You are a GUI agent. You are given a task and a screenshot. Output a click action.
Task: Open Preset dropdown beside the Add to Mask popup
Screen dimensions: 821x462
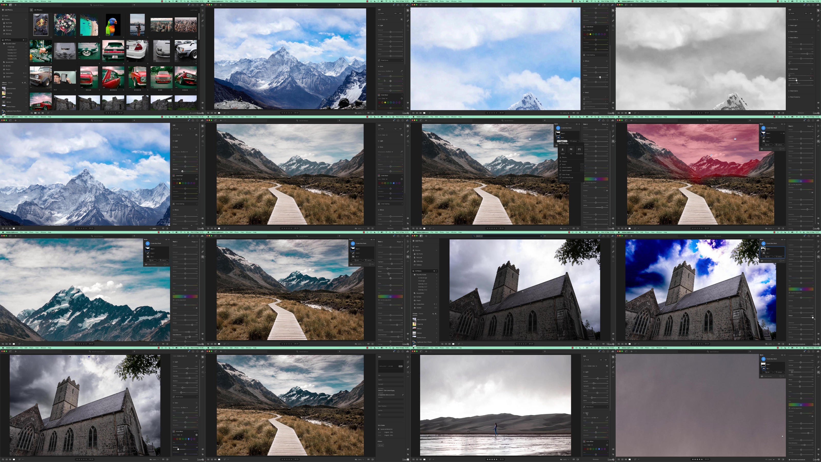point(605,124)
